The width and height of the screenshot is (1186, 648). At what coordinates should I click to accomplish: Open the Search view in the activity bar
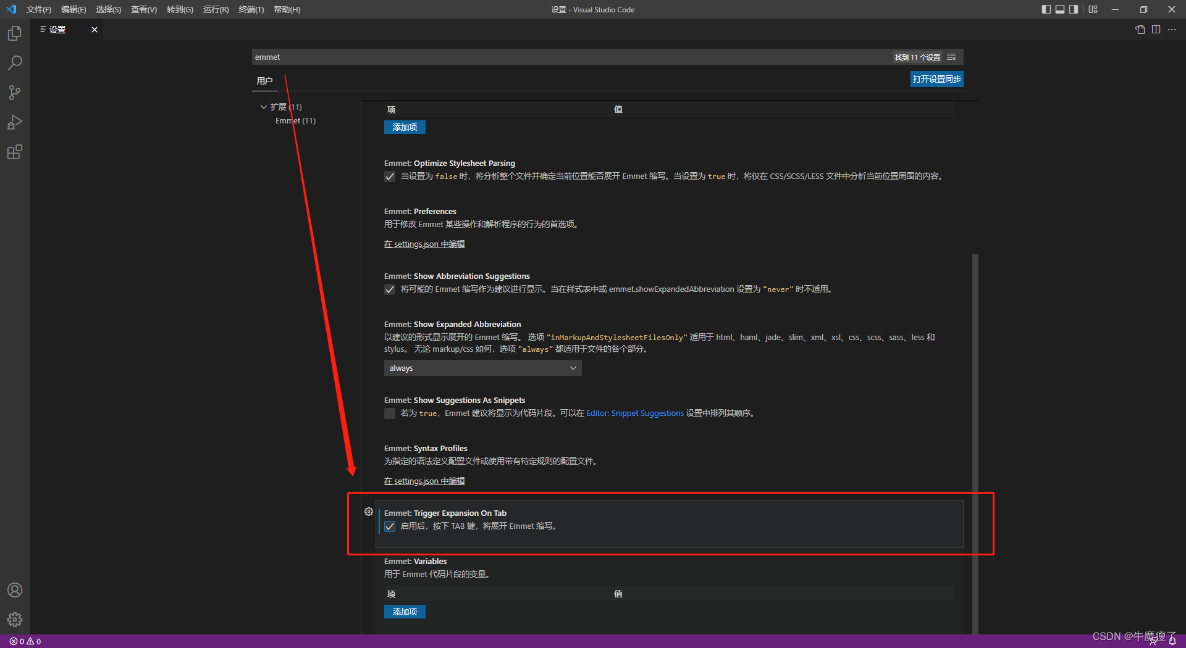[15, 63]
